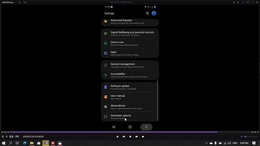Launch Microsoft Edge from the taskbar
The width and height of the screenshot is (260, 146).
(x=25, y=143)
